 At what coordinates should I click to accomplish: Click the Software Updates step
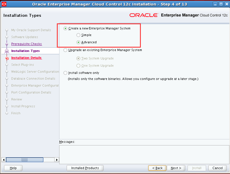point(25,37)
